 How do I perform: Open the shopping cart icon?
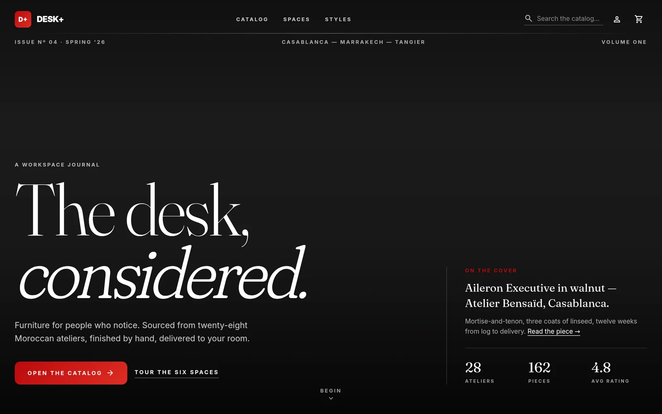point(639,19)
